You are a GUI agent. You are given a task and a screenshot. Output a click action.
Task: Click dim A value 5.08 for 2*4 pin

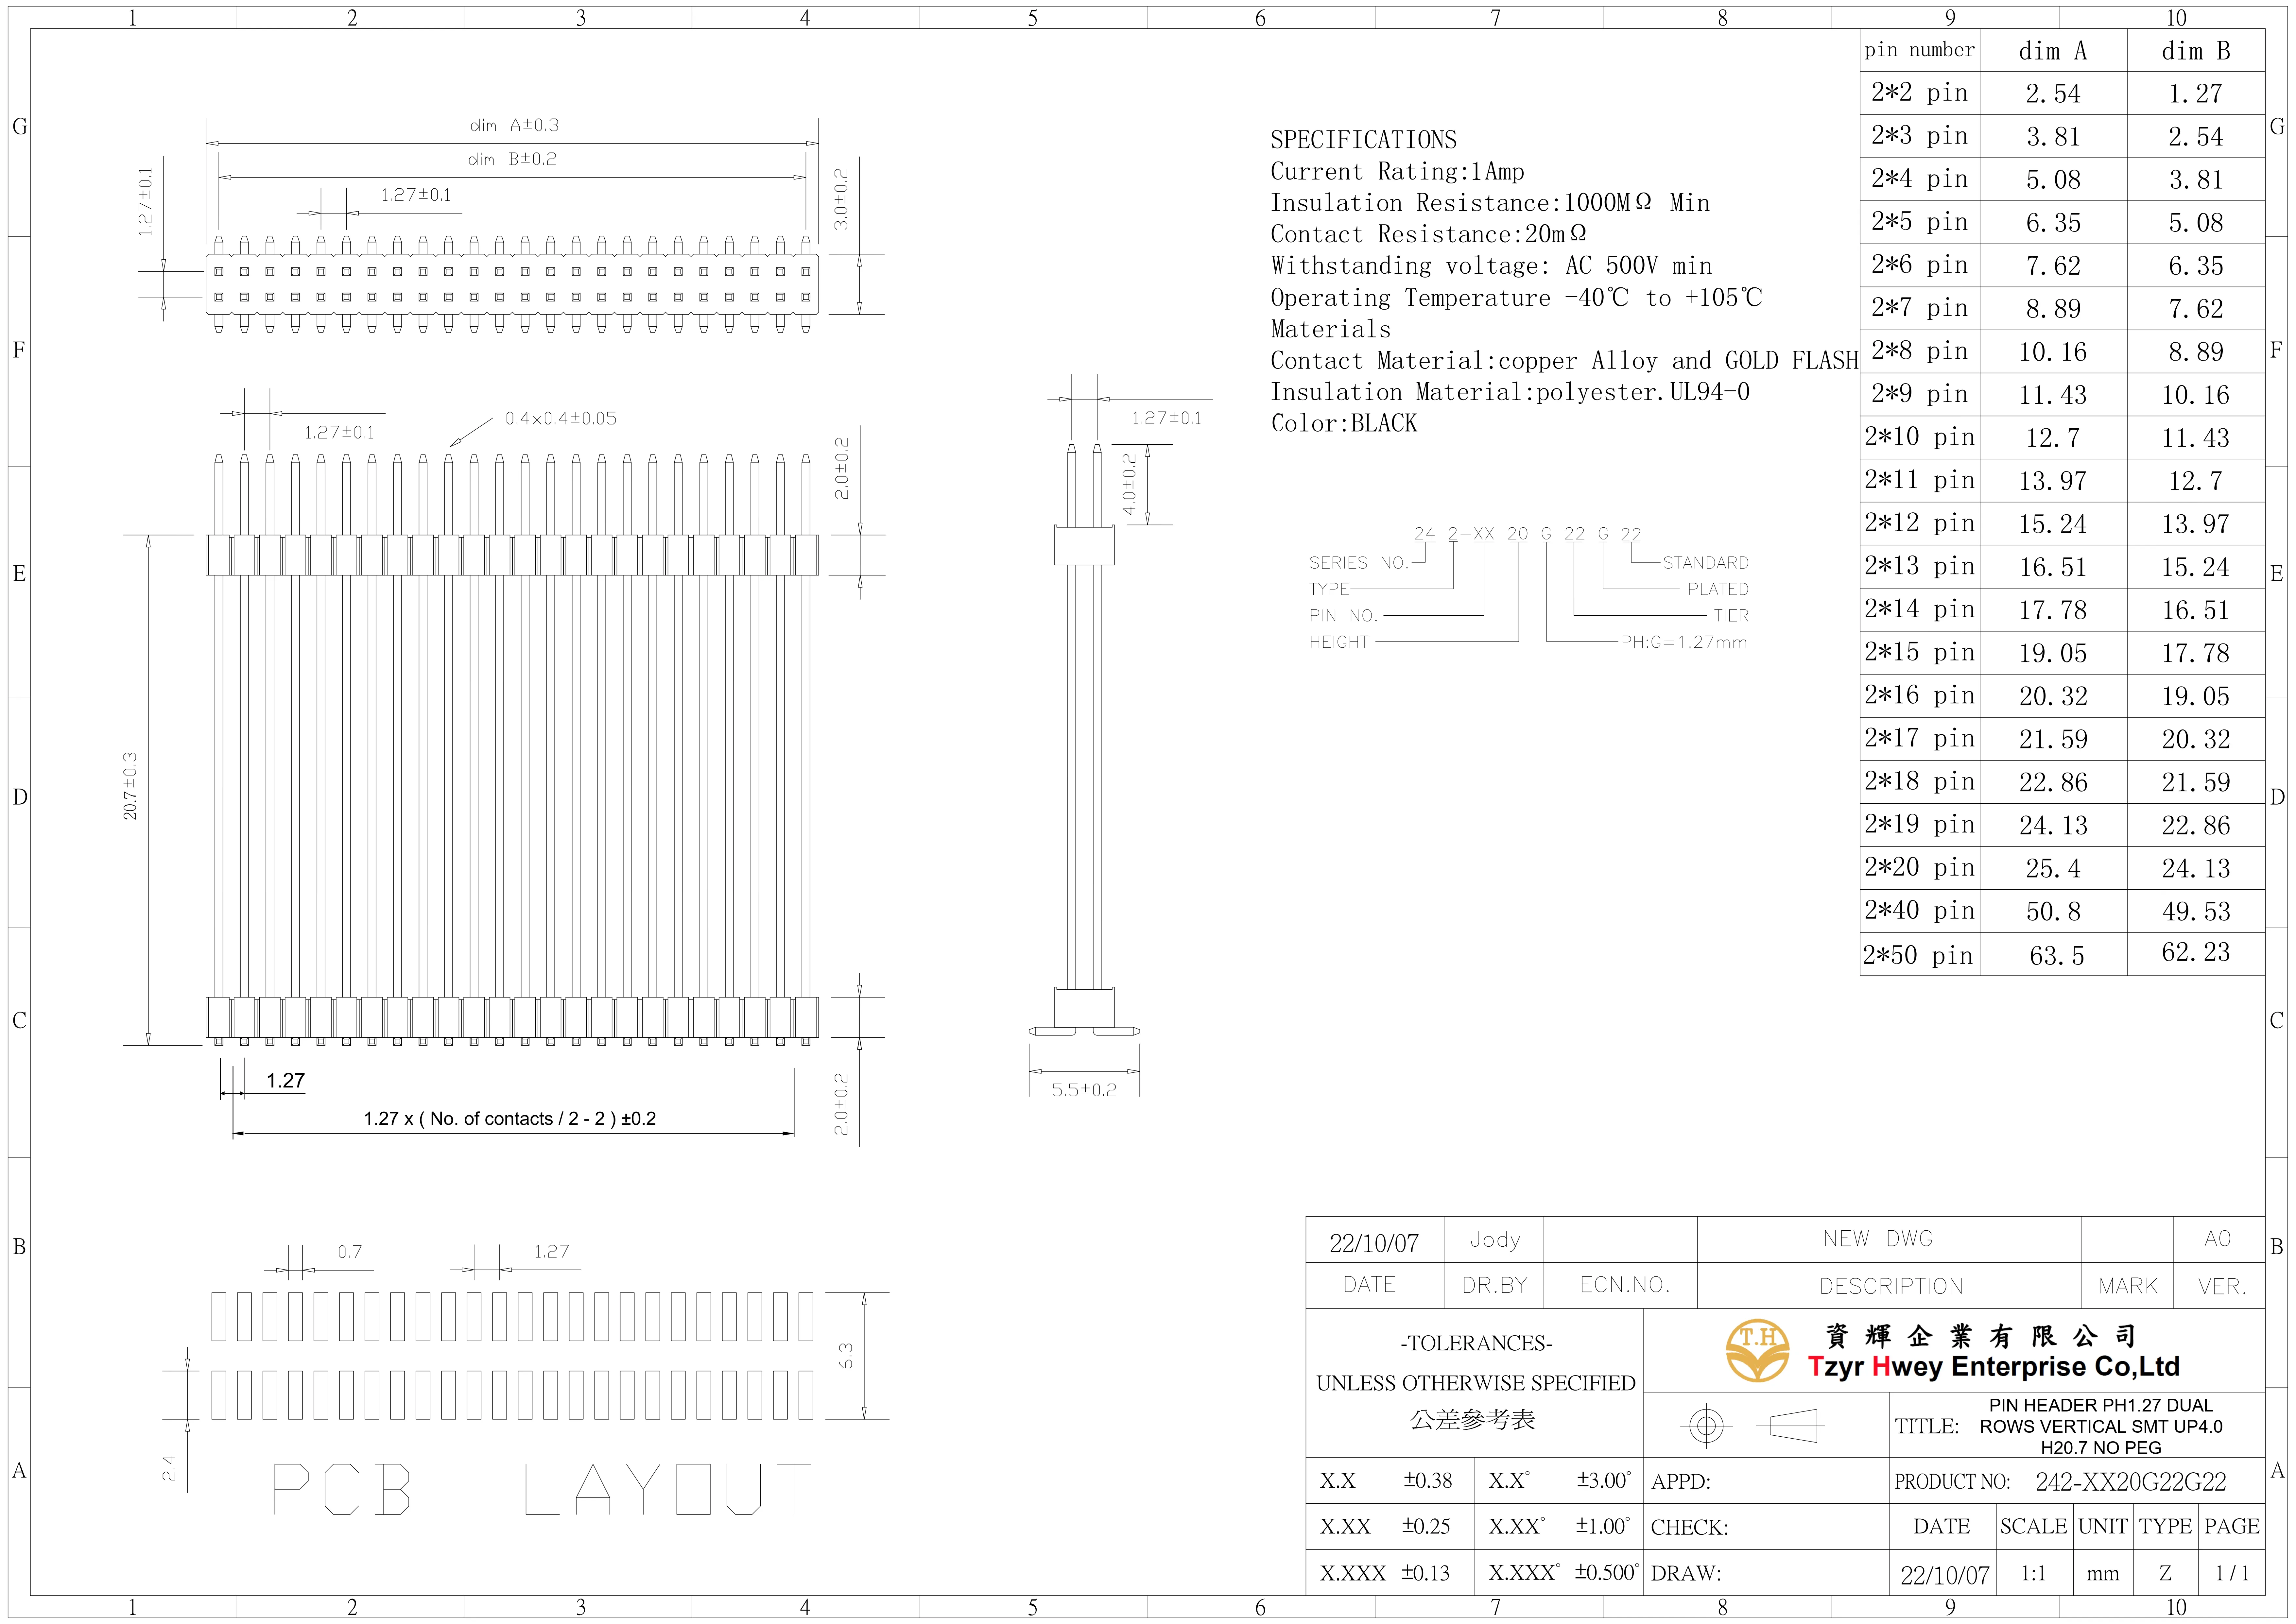2053,180
